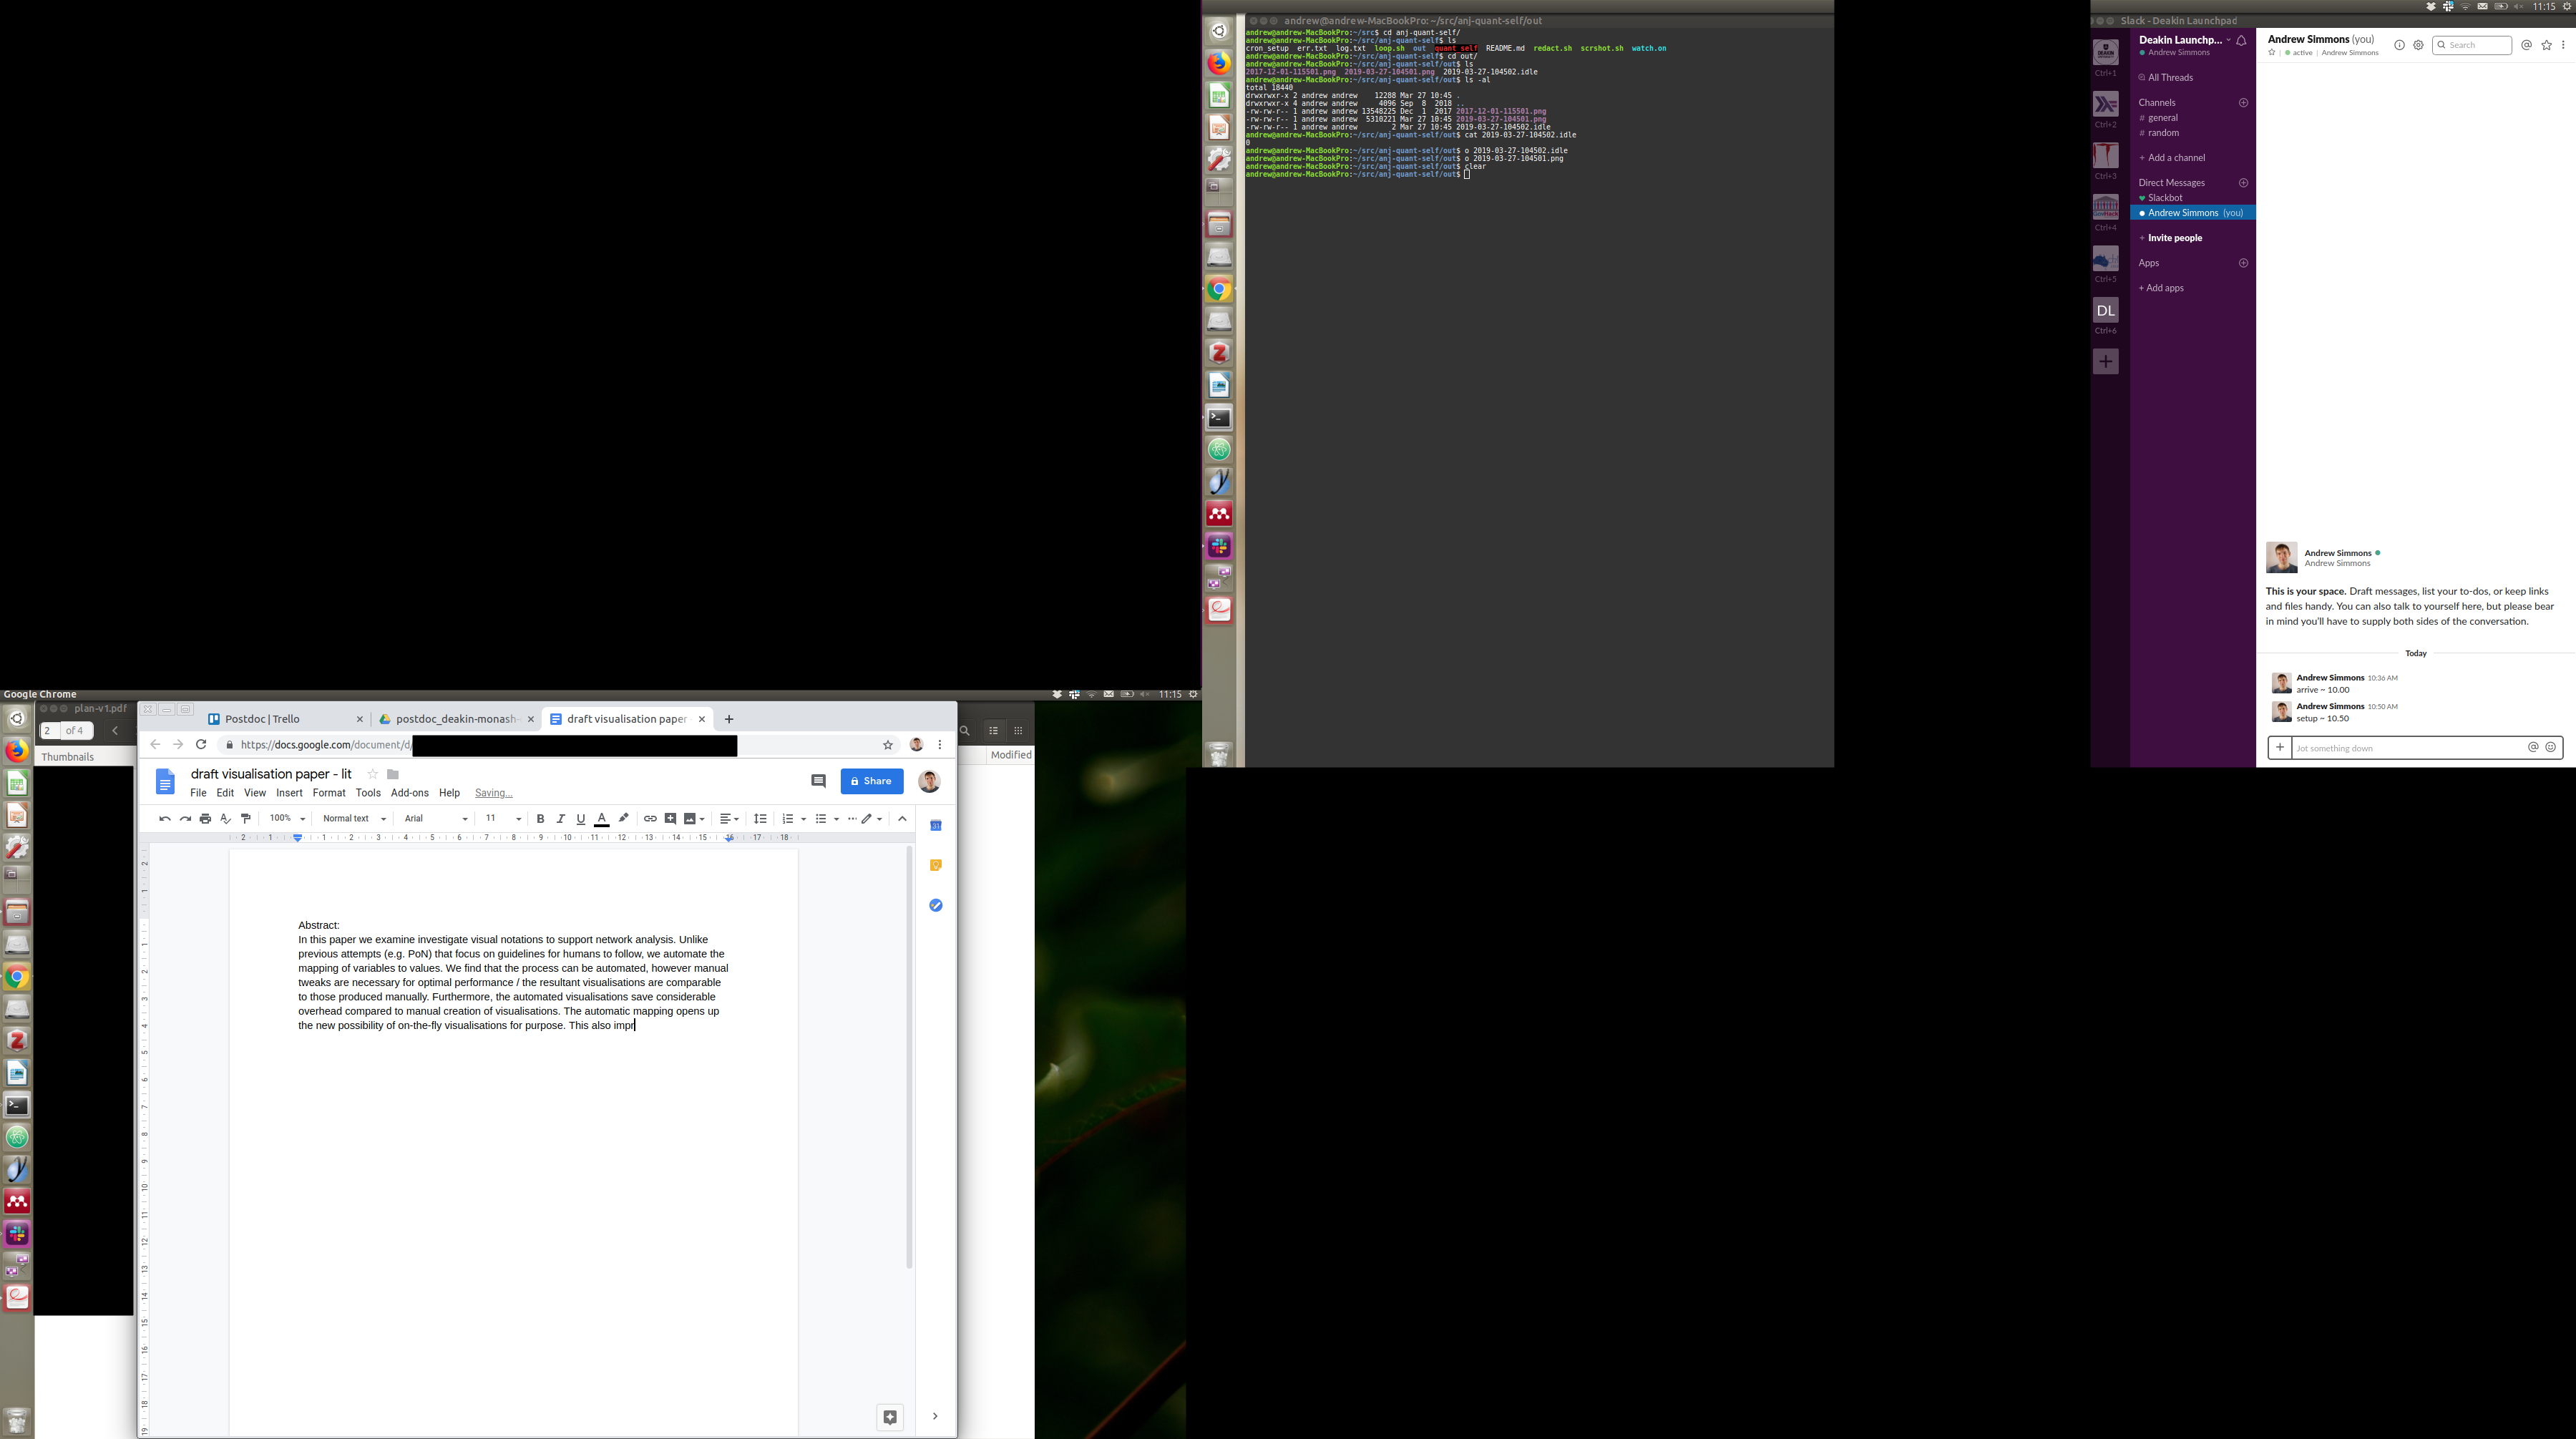Open the Normal text style dropdown
The width and height of the screenshot is (2576, 1439).
pos(354,818)
